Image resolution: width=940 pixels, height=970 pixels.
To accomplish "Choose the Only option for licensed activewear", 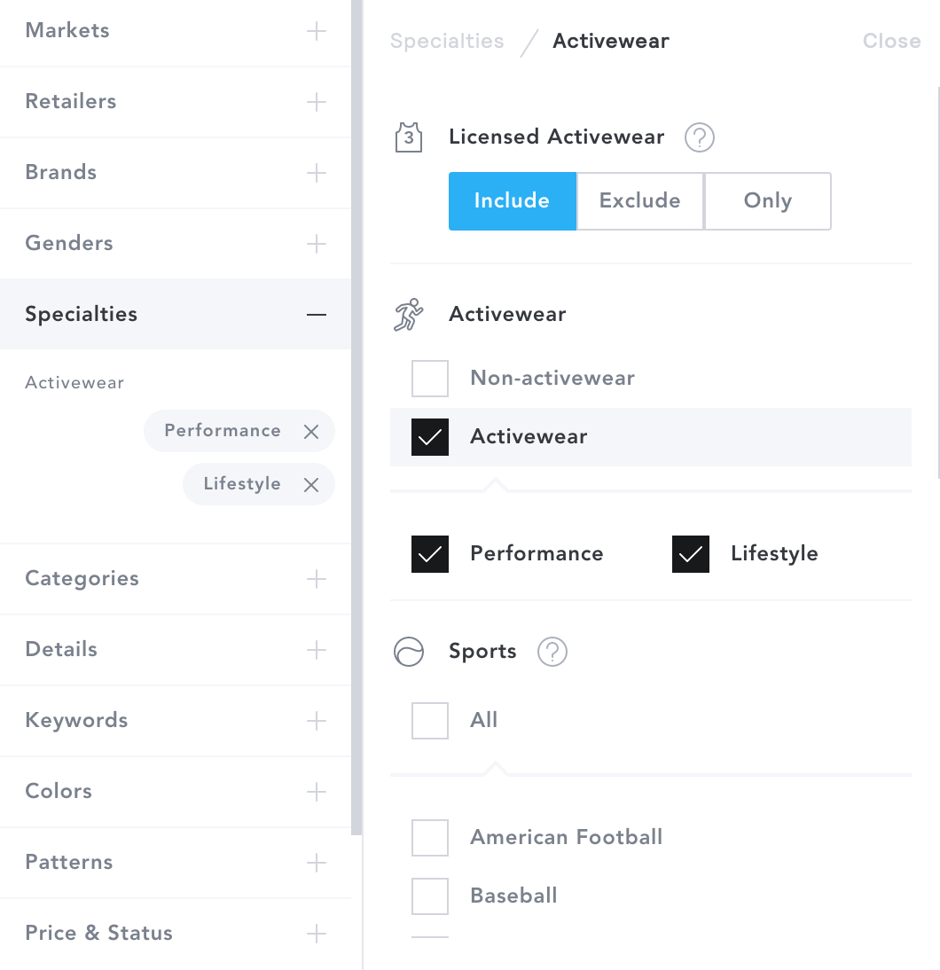I will [x=767, y=201].
